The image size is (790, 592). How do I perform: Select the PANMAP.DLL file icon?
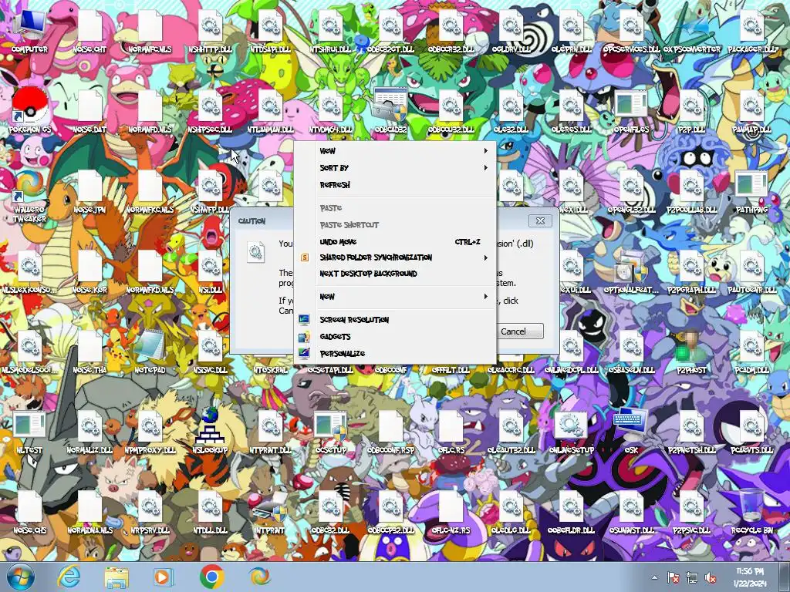pos(751,111)
